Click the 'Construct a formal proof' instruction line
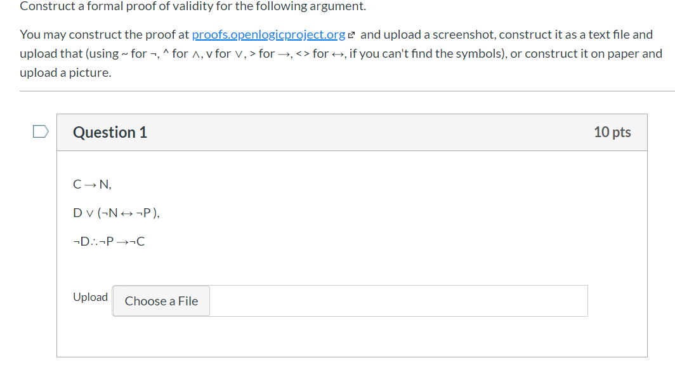This screenshot has width=675, height=372. (x=193, y=6)
